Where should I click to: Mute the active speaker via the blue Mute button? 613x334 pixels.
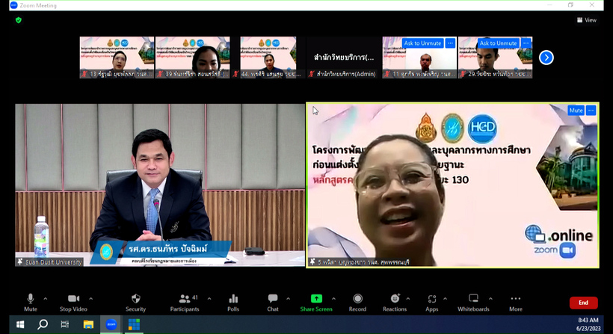pyautogui.click(x=575, y=111)
